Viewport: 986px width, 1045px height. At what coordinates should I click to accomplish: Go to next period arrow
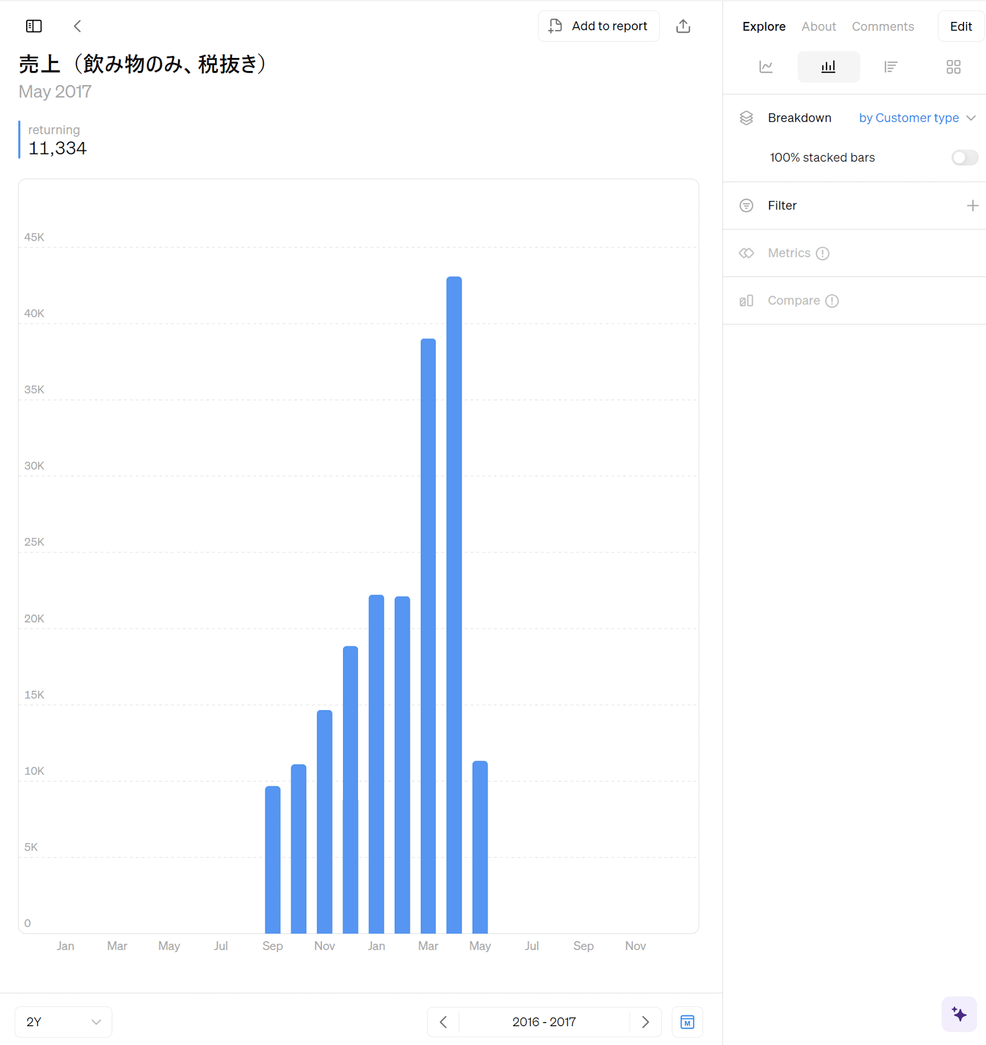click(x=645, y=1021)
